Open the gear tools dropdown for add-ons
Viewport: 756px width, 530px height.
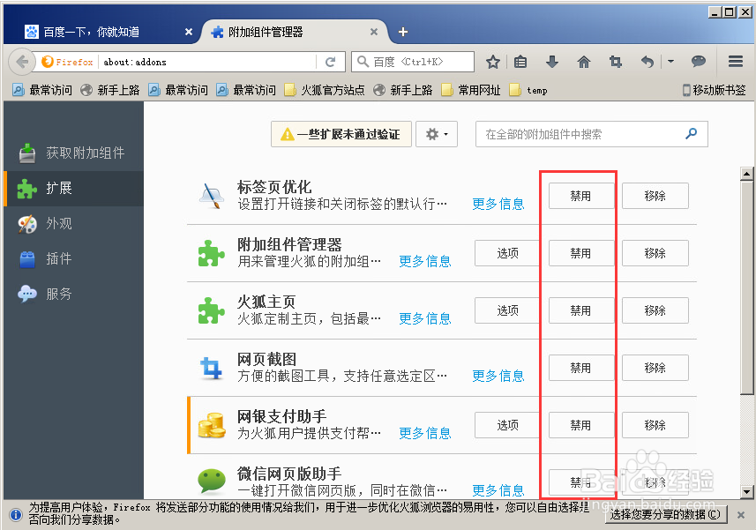point(437,134)
